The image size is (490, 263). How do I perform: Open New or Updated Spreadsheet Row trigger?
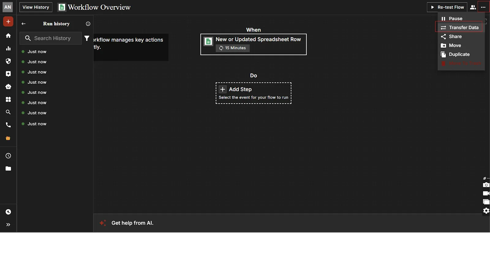coord(254,44)
